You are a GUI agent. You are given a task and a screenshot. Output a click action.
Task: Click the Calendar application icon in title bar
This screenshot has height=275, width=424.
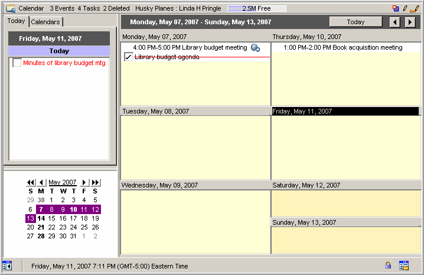click(x=10, y=8)
